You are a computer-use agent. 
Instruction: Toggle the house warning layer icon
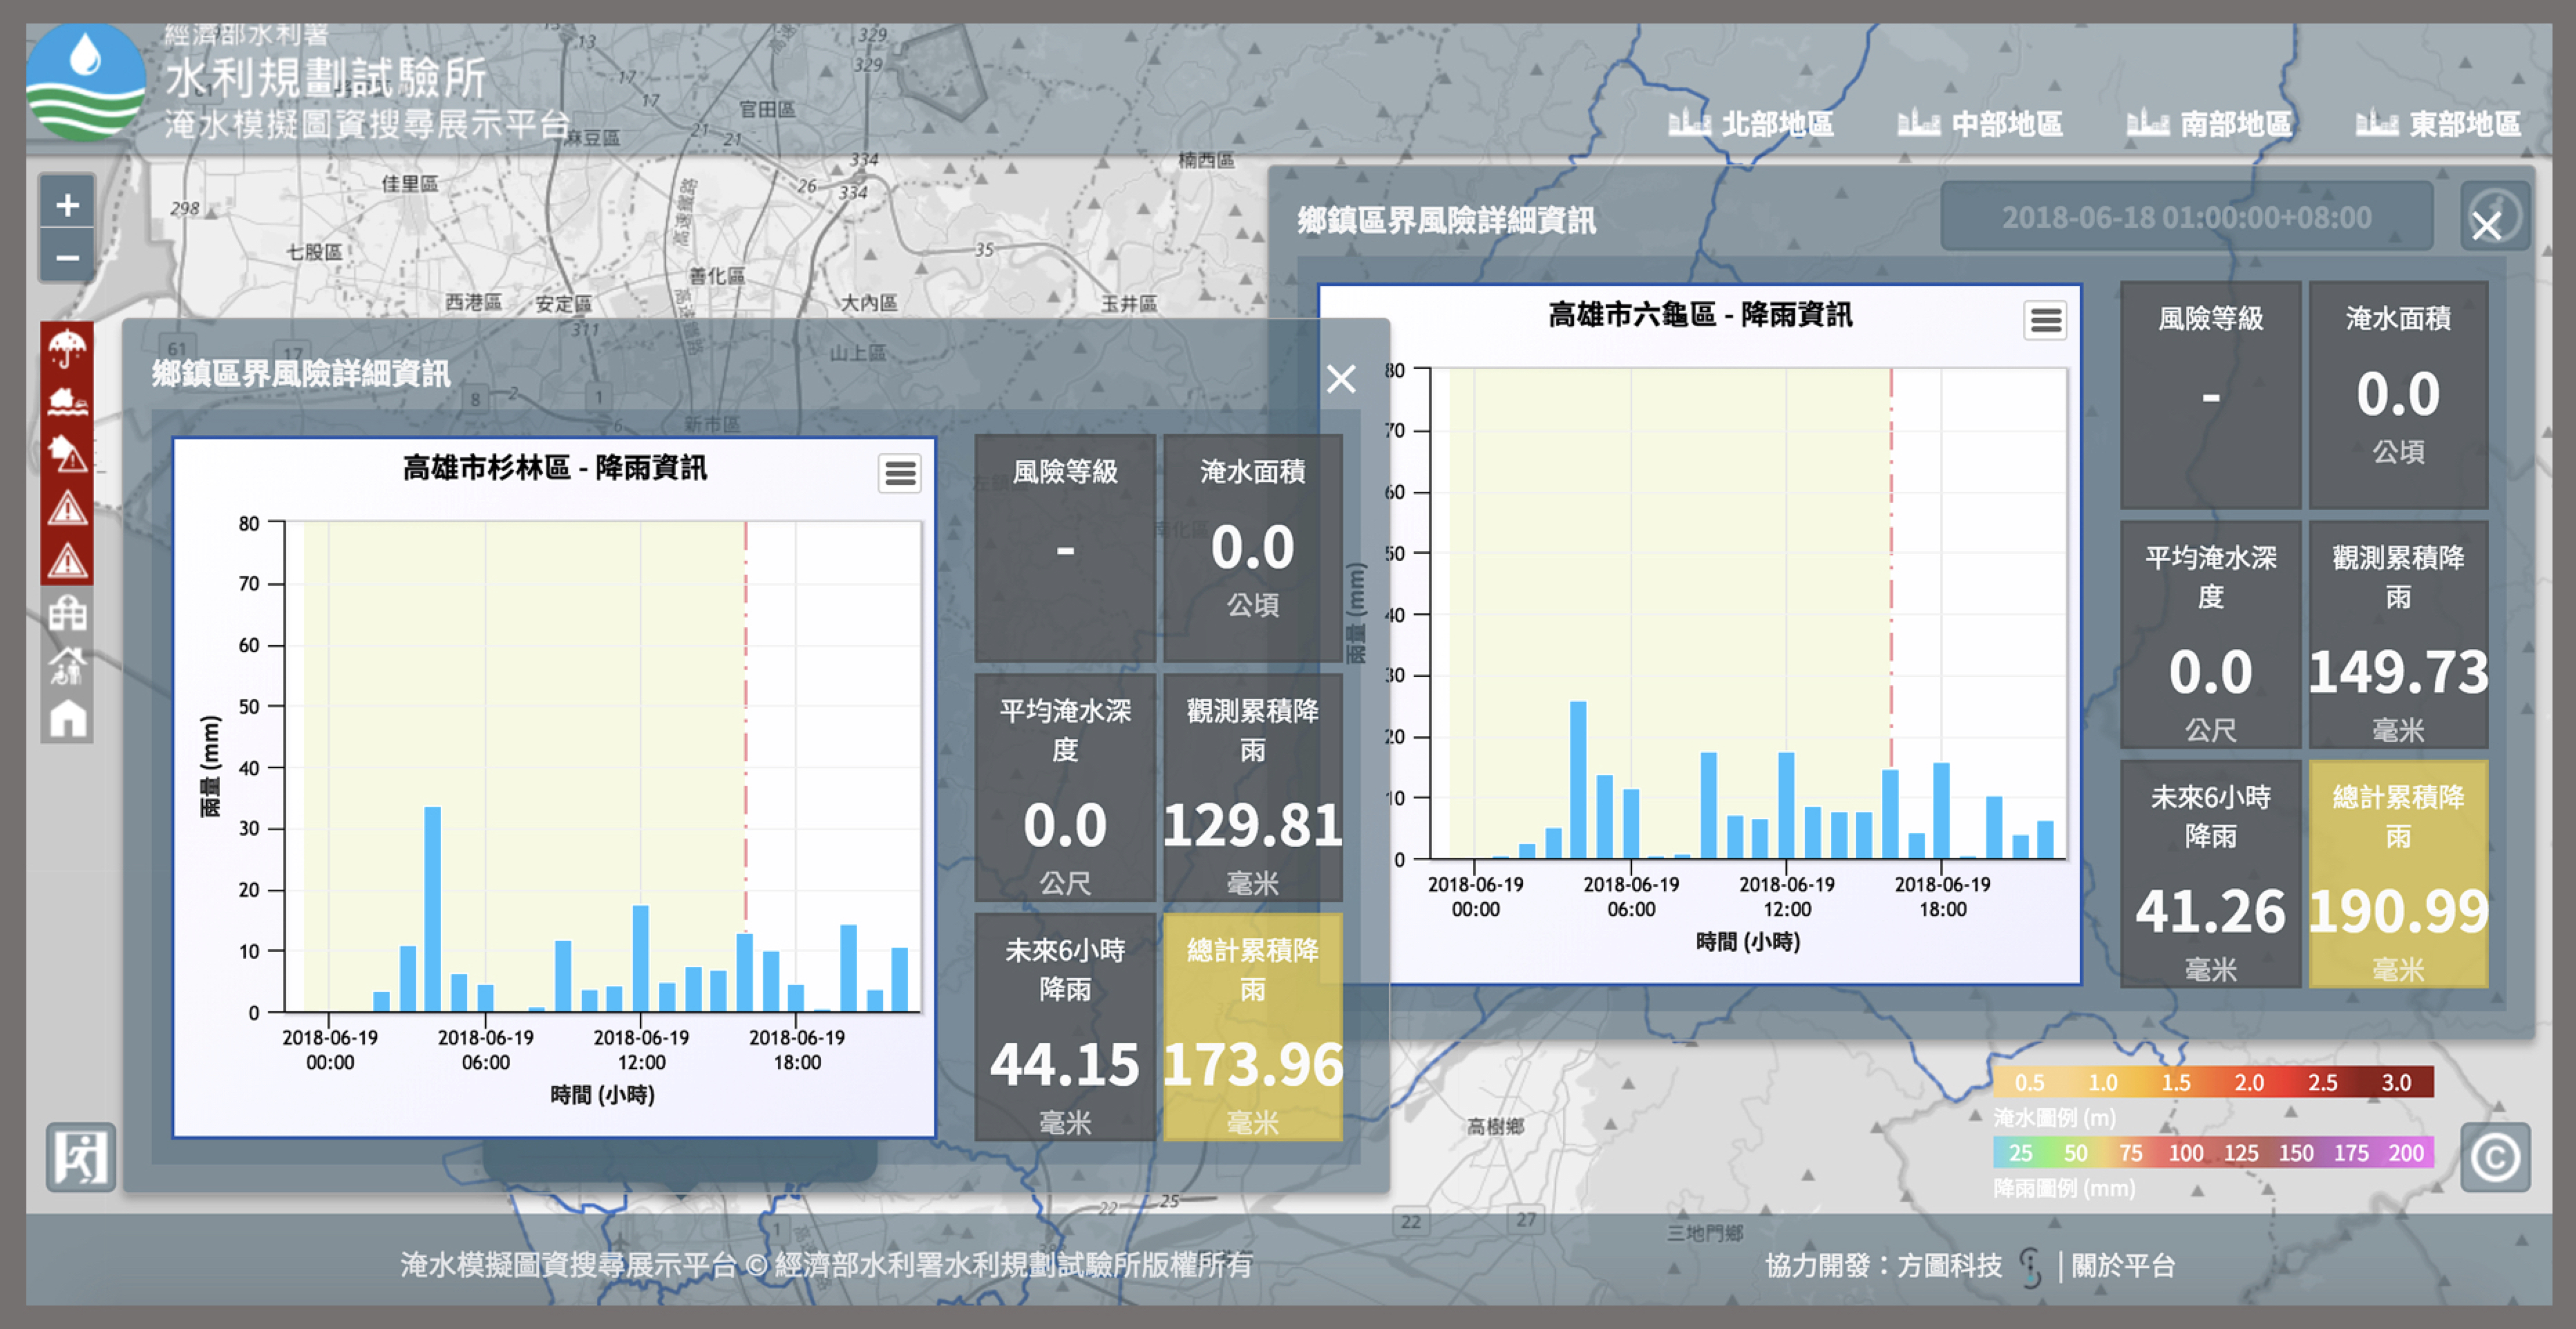point(67,454)
